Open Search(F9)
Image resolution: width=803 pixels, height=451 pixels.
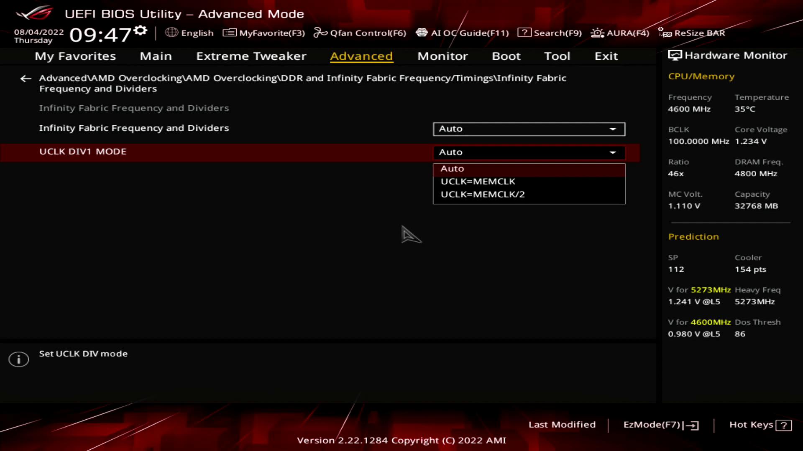550,33
